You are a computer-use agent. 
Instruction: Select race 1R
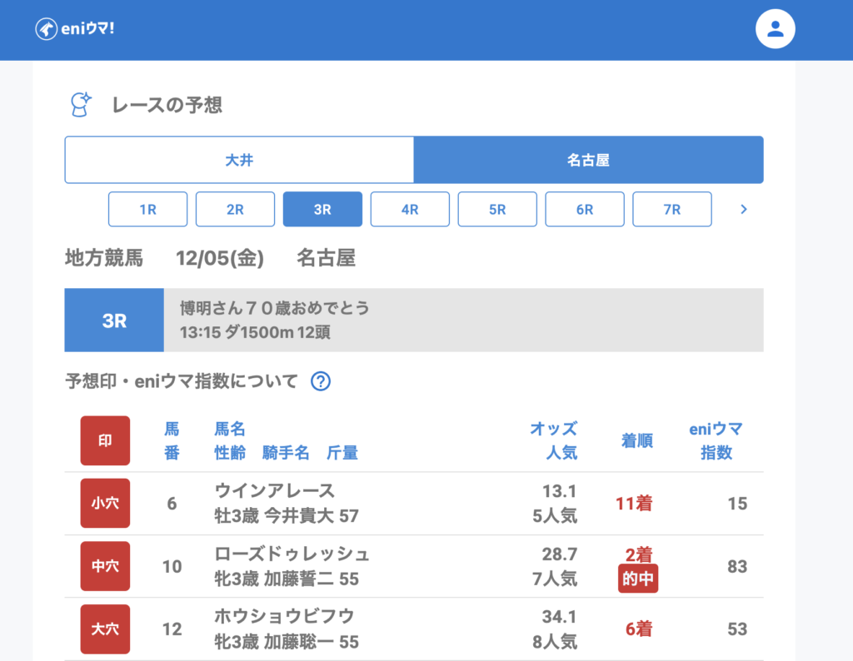point(147,210)
